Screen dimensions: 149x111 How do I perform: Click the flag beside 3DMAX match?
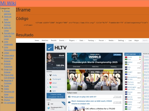click(126, 102)
